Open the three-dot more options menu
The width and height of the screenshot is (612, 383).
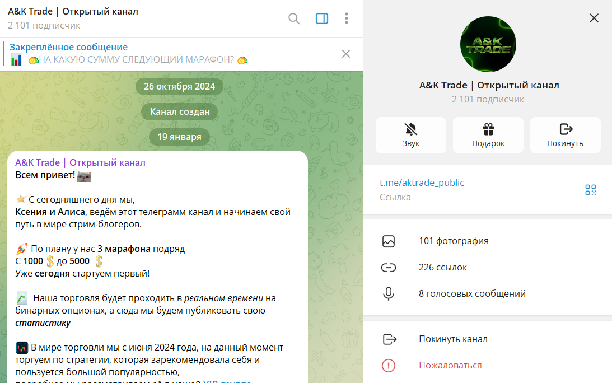point(347,18)
